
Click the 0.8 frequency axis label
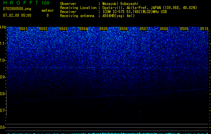tap(3, 94)
